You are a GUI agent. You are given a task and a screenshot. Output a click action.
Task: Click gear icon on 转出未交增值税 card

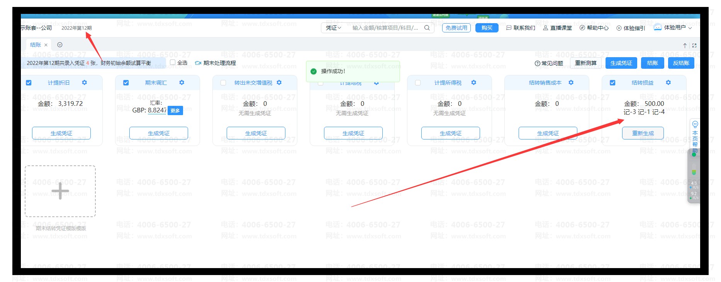(x=279, y=83)
